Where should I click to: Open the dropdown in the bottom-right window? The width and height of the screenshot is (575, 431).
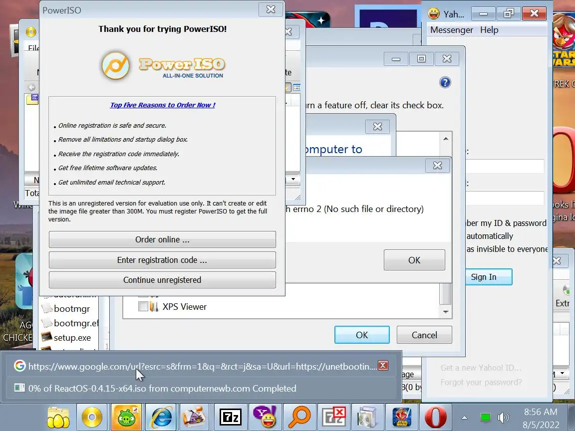(x=562, y=374)
